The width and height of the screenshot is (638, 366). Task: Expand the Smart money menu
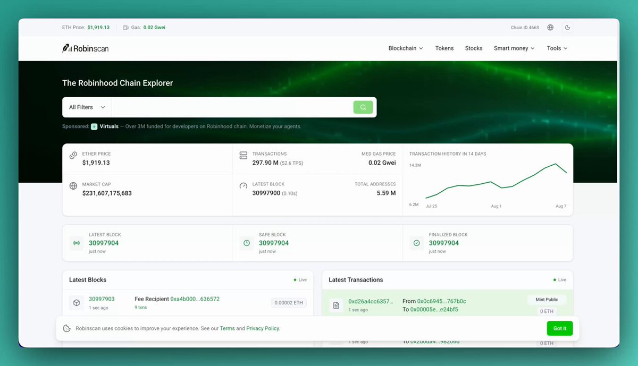click(x=514, y=48)
